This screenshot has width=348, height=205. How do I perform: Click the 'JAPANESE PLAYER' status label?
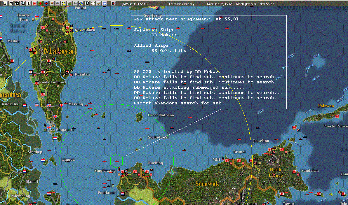(135, 4)
